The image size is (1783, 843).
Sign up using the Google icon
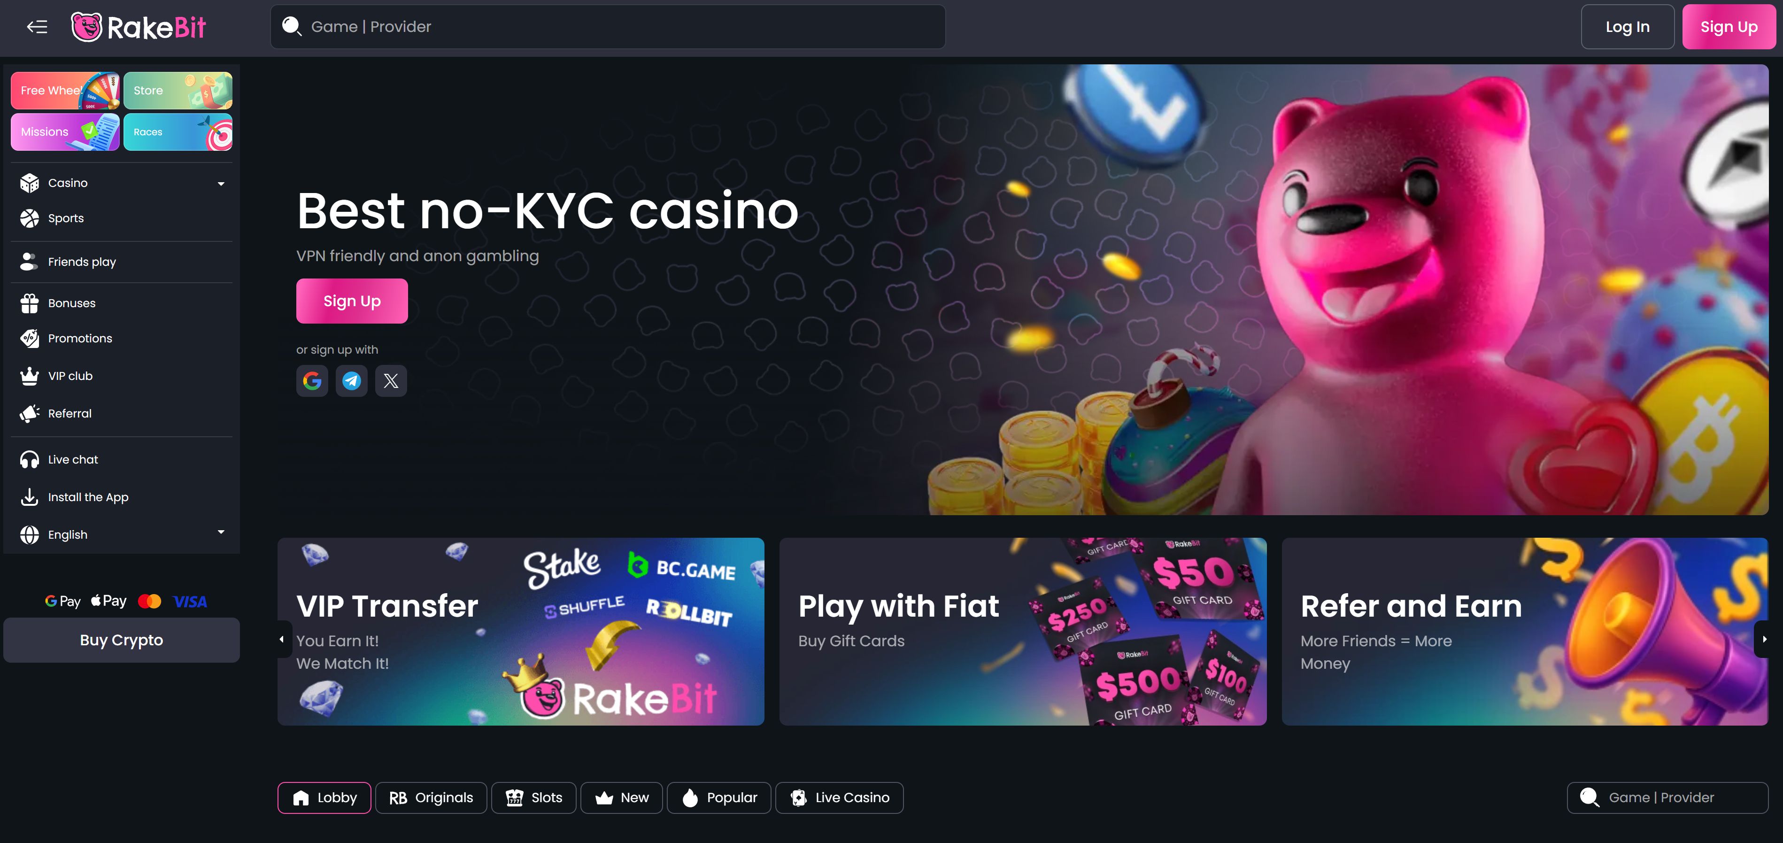point(312,381)
